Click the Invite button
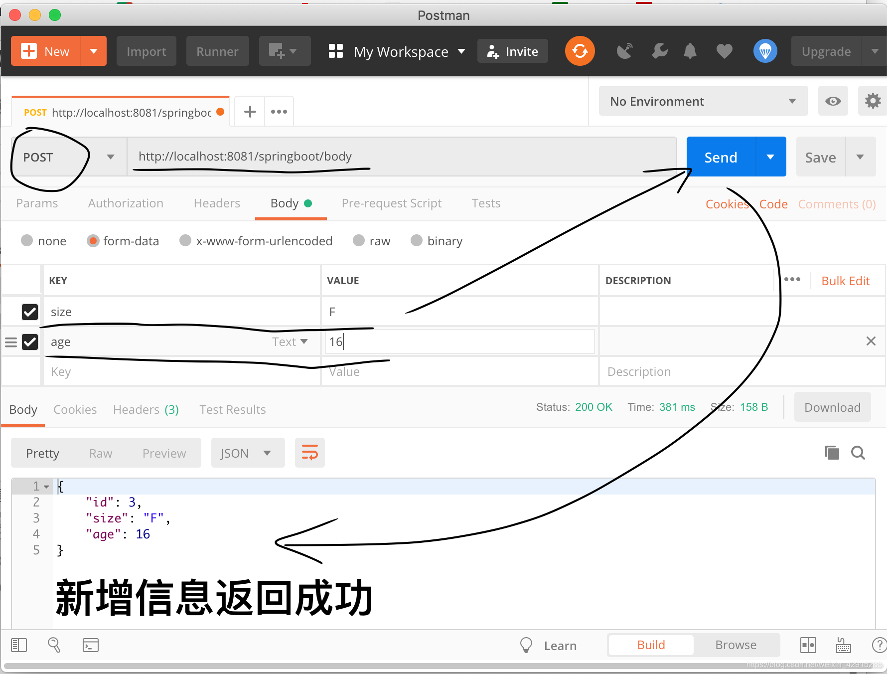This screenshot has height=674, width=887. pos(512,51)
